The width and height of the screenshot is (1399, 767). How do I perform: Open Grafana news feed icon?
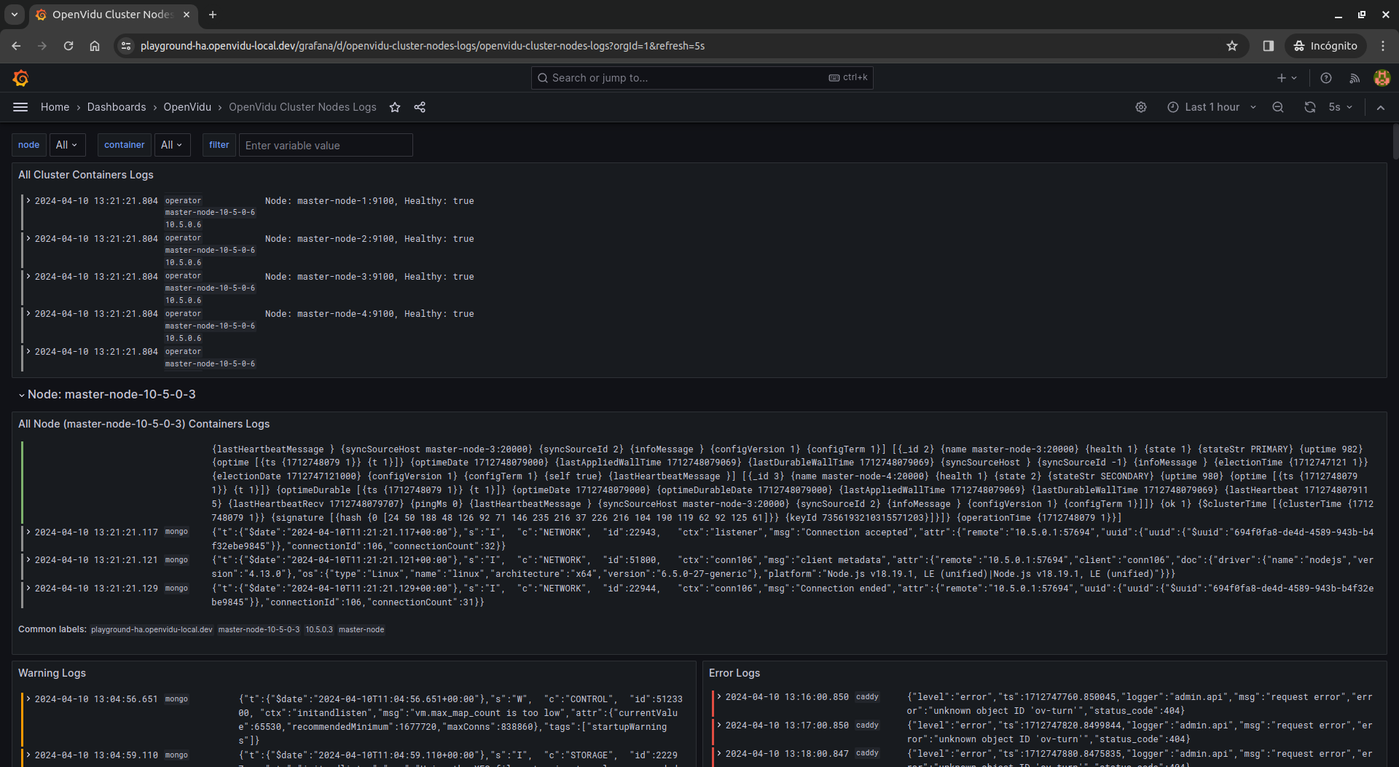tap(1355, 78)
